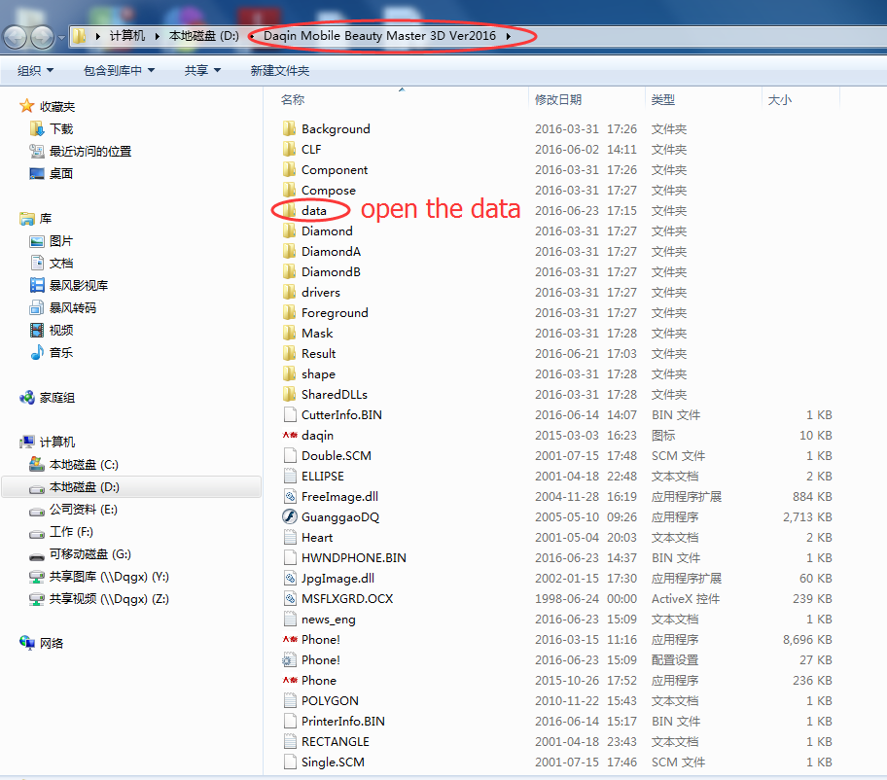Click Daqin Mobile Beauty Master 3D Ver2016 breadcrumb

click(379, 36)
